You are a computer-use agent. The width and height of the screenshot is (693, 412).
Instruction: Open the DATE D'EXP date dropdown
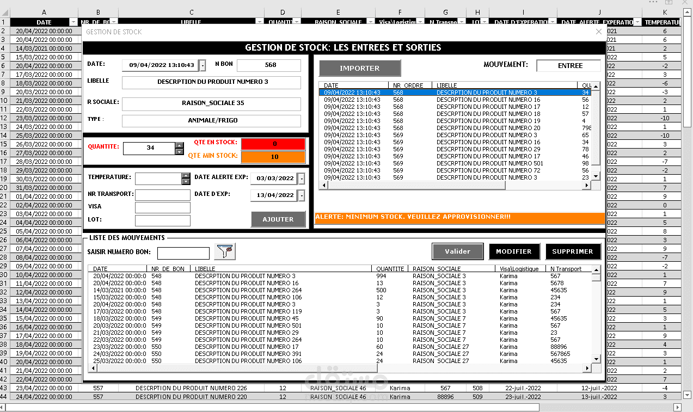coord(302,195)
